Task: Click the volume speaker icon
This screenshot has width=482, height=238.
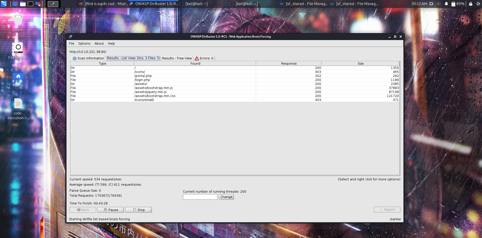Action: 439,4
